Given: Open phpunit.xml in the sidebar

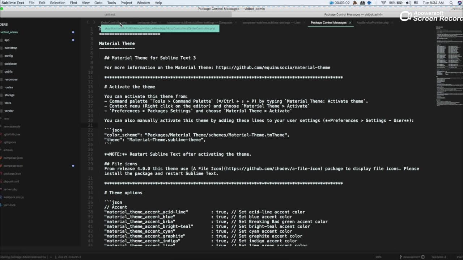Looking at the screenshot, I should tap(11, 182).
